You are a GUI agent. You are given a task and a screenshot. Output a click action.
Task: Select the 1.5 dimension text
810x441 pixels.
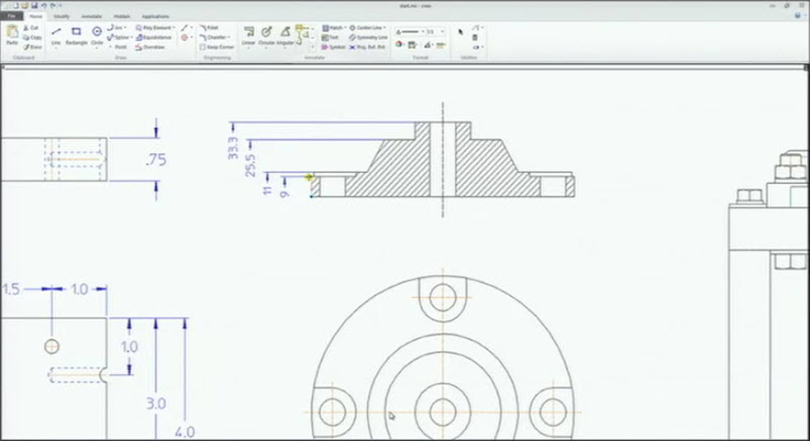coord(11,289)
